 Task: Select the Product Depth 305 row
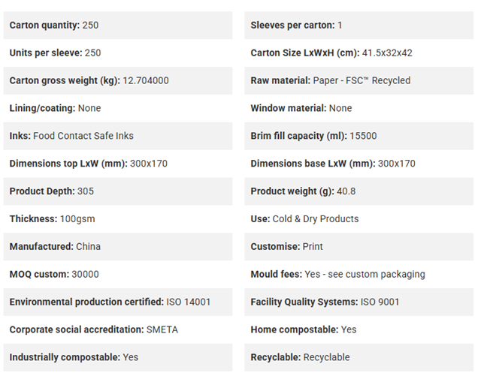(118, 191)
